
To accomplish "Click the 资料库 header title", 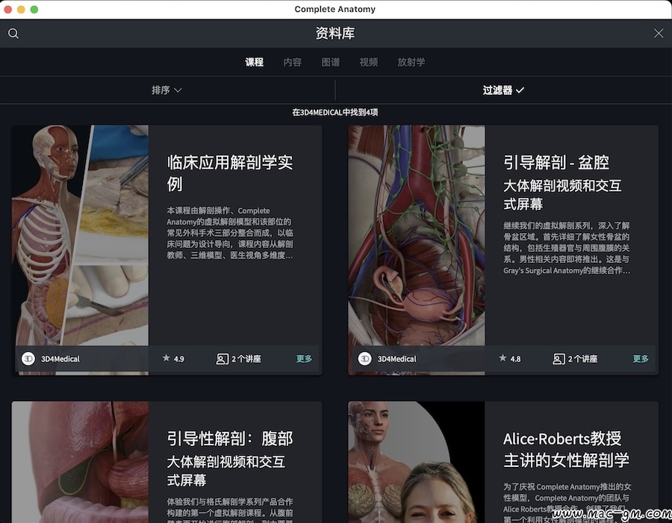I will tap(335, 34).
